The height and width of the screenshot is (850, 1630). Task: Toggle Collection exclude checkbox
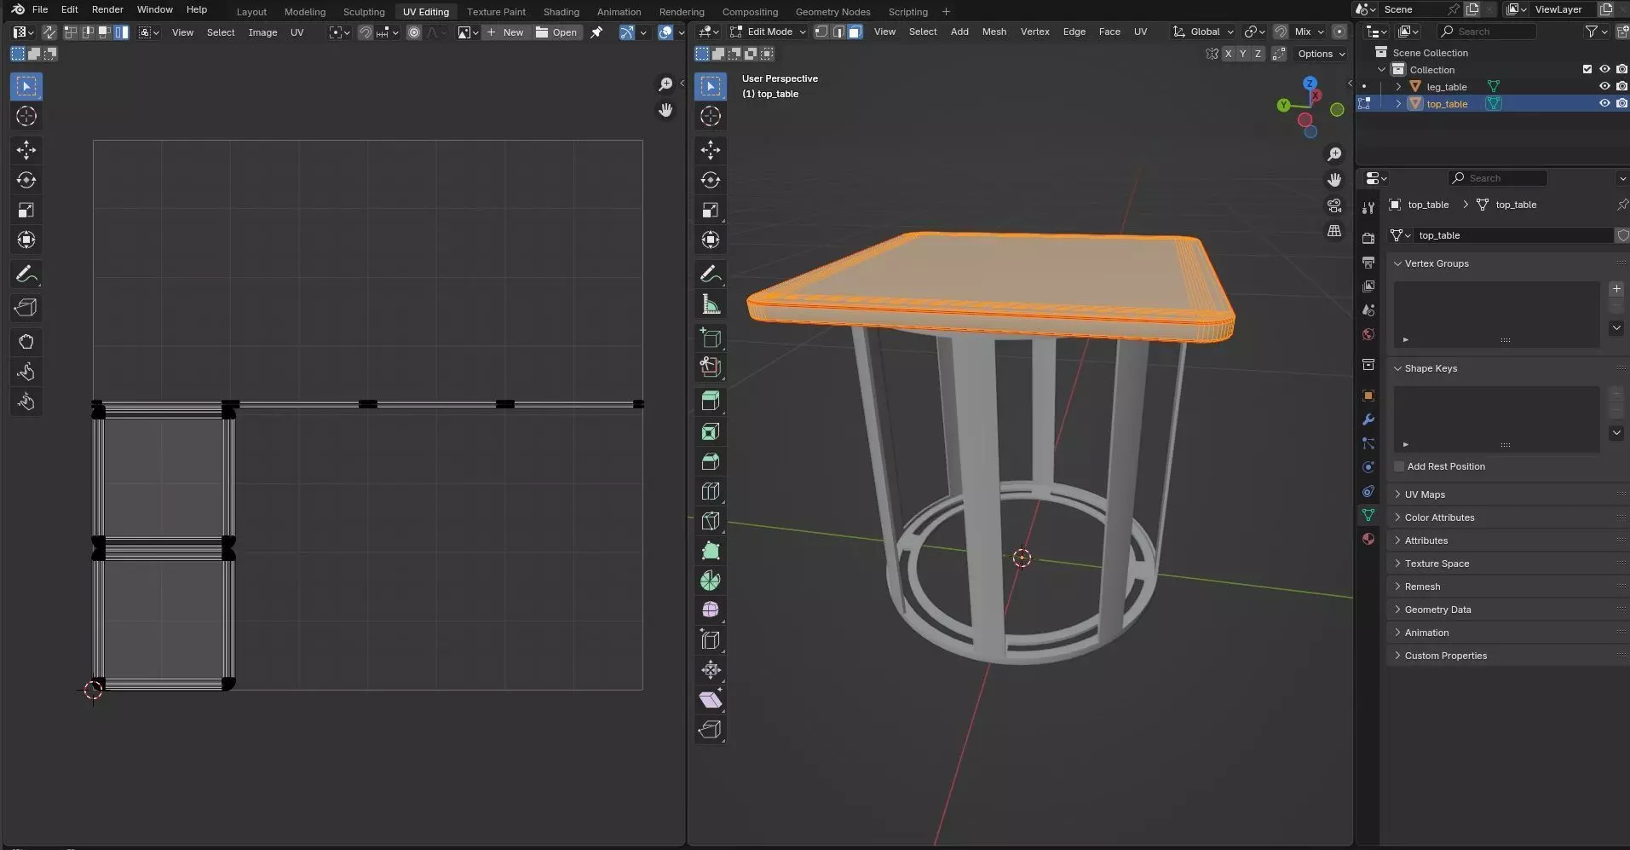pos(1587,69)
